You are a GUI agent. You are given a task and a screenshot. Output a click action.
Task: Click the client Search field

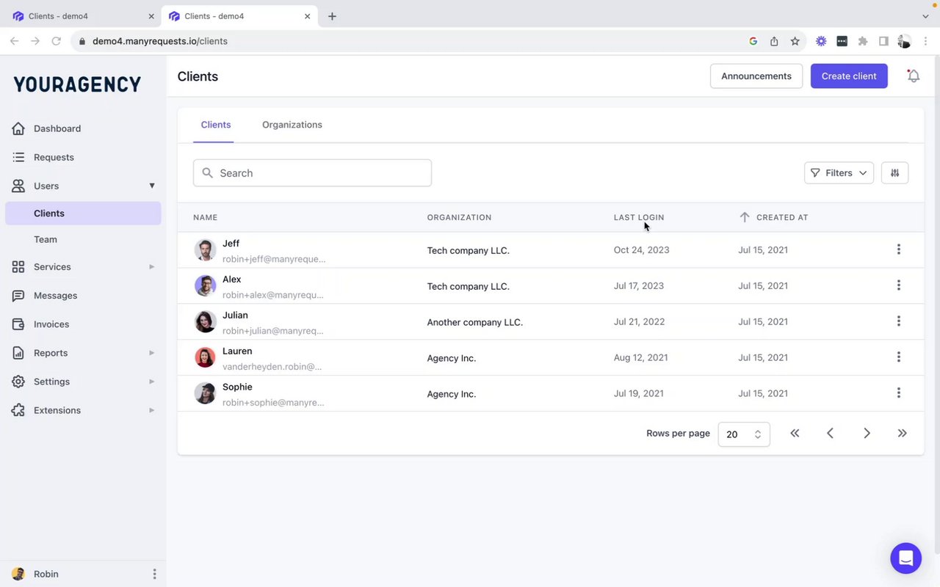click(x=312, y=173)
